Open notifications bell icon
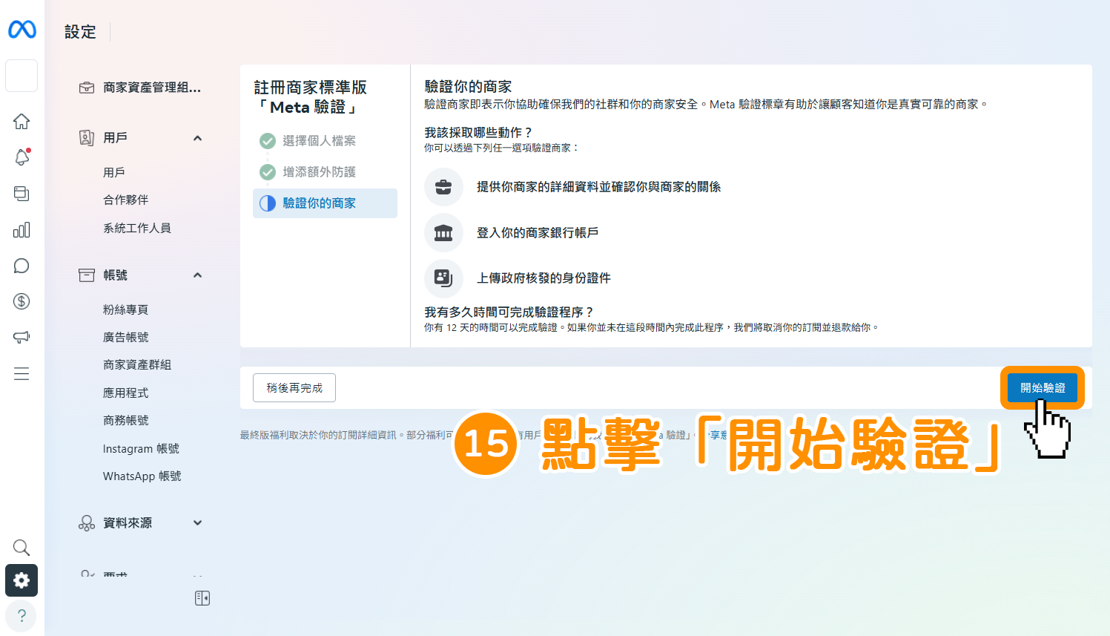This screenshot has width=1110, height=636. (x=22, y=157)
